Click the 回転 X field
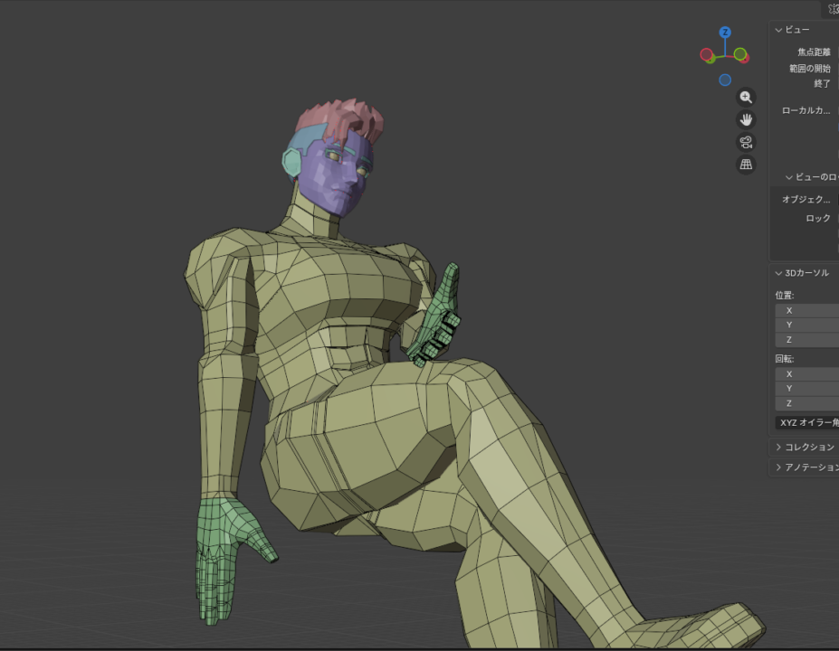The image size is (839, 651). 807,373
